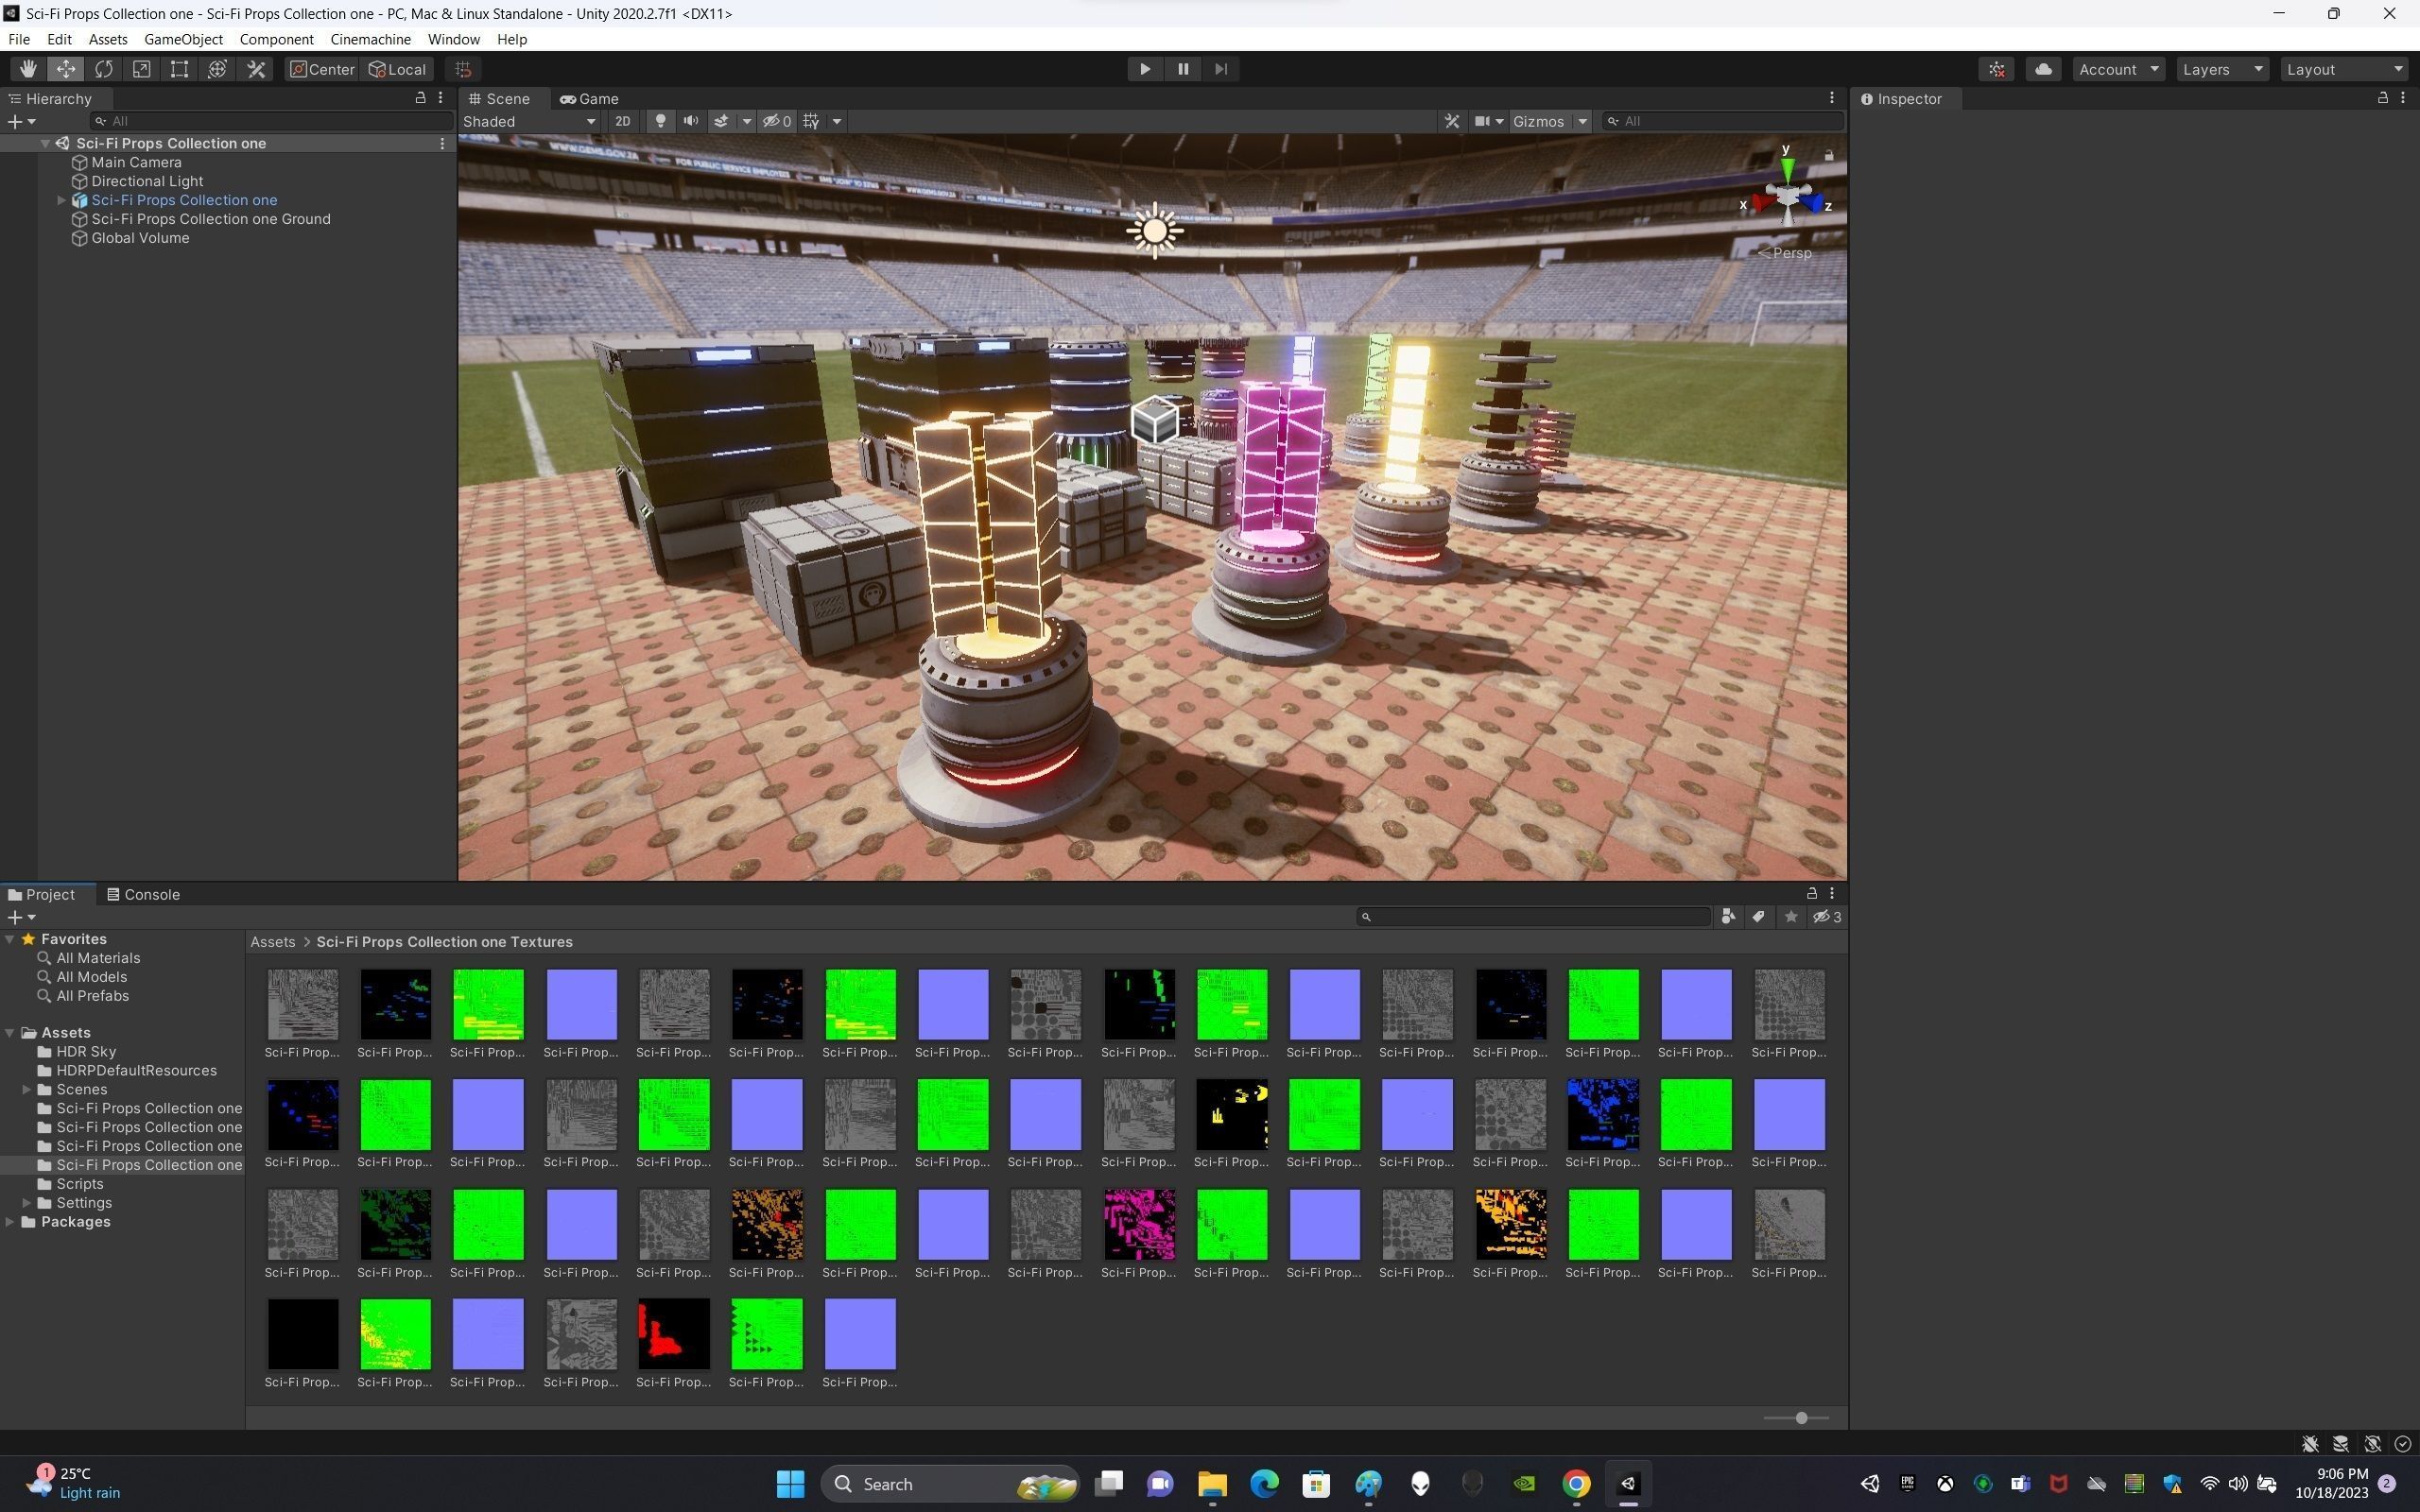Click the Pause button
This screenshot has height=1512, width=2420.
pyautogui.click(x=1183, y=69)
